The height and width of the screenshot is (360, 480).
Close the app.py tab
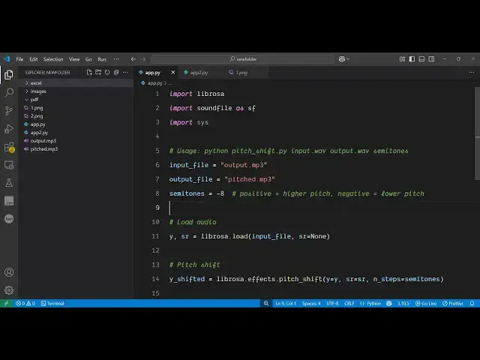pyautogui.click(x=173, y=73)
